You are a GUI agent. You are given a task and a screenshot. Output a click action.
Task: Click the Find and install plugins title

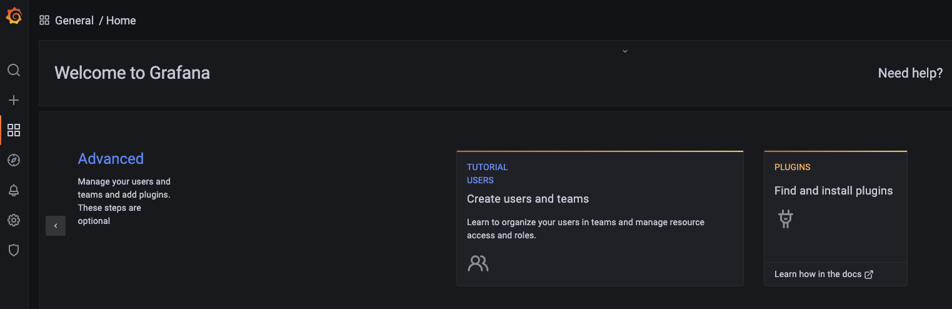click(x=833, y=191)
